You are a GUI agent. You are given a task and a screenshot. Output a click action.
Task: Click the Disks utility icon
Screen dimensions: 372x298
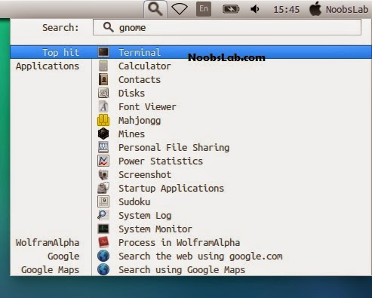(103, 93)
